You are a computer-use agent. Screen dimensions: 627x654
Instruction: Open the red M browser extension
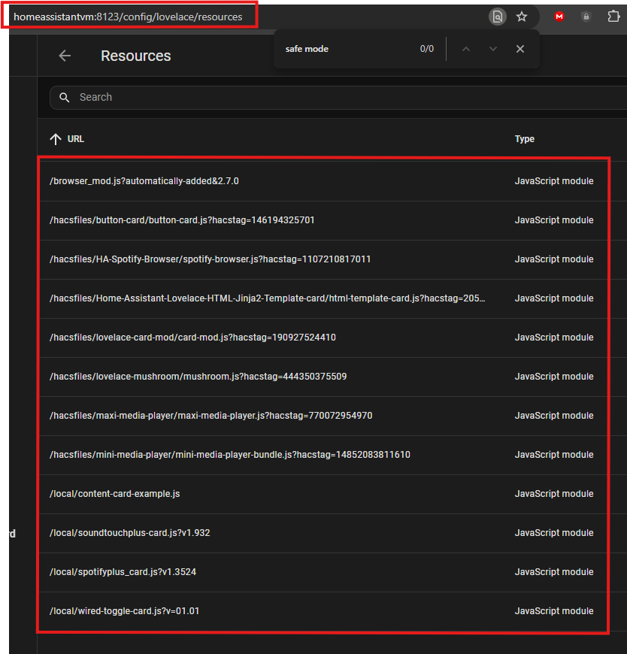coord(559,17)
